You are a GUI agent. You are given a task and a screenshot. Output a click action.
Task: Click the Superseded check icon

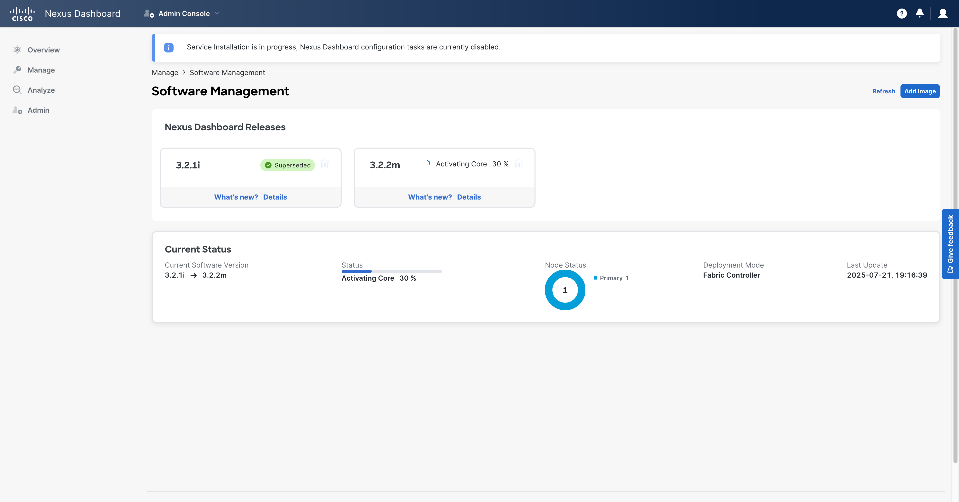268,165
